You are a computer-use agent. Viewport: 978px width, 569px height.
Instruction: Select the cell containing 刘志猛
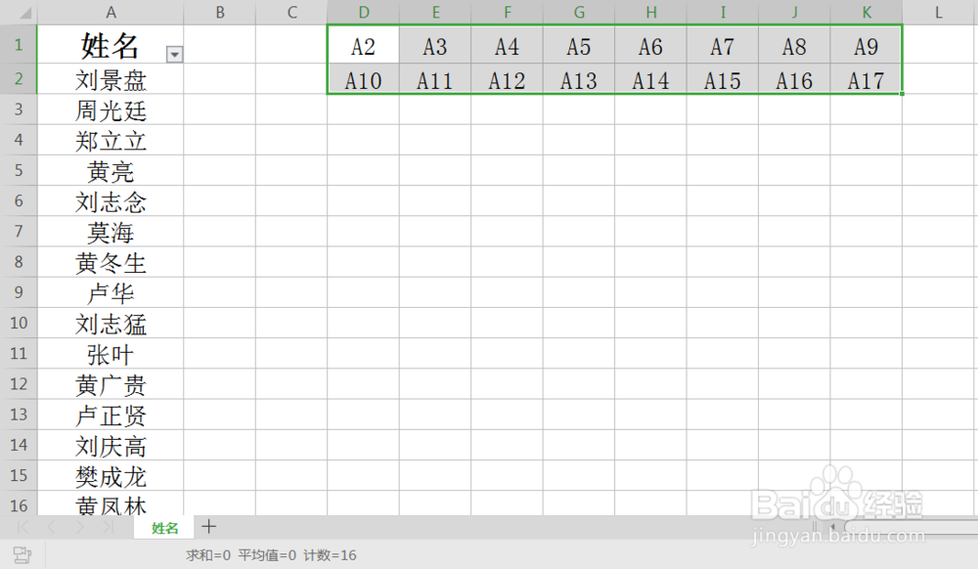[x=111, y=324]
